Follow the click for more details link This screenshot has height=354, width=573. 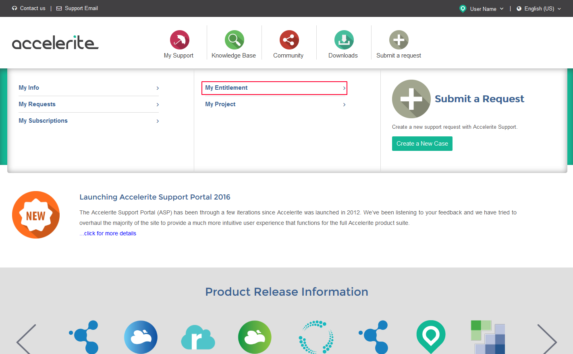point(108,233)
